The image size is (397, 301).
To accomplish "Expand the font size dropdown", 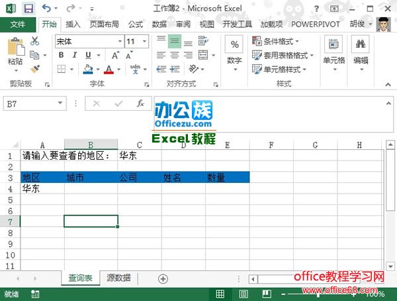I will 144,41.
